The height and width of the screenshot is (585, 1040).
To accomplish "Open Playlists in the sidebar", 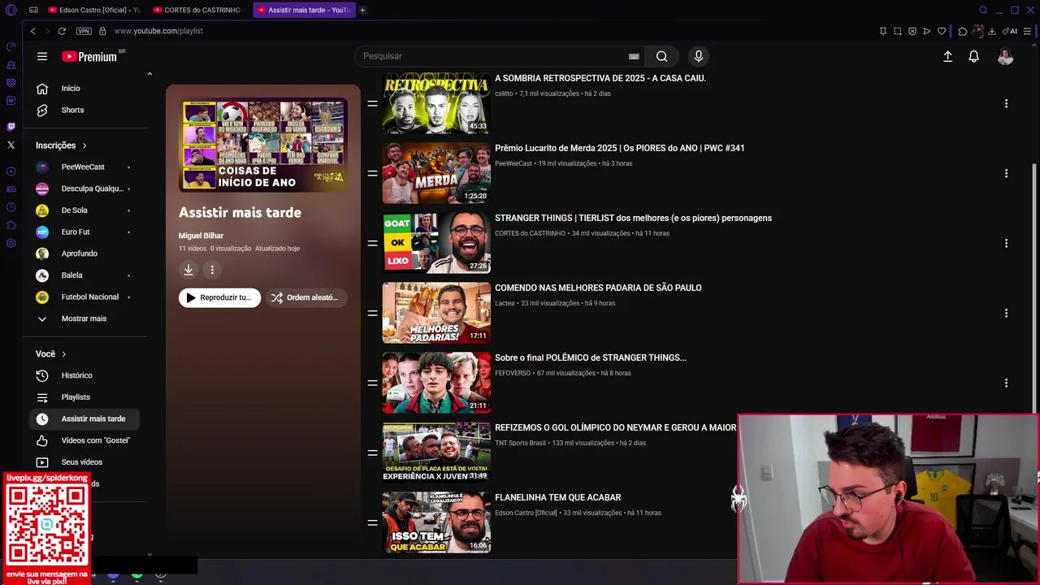I will pos(84,397).
